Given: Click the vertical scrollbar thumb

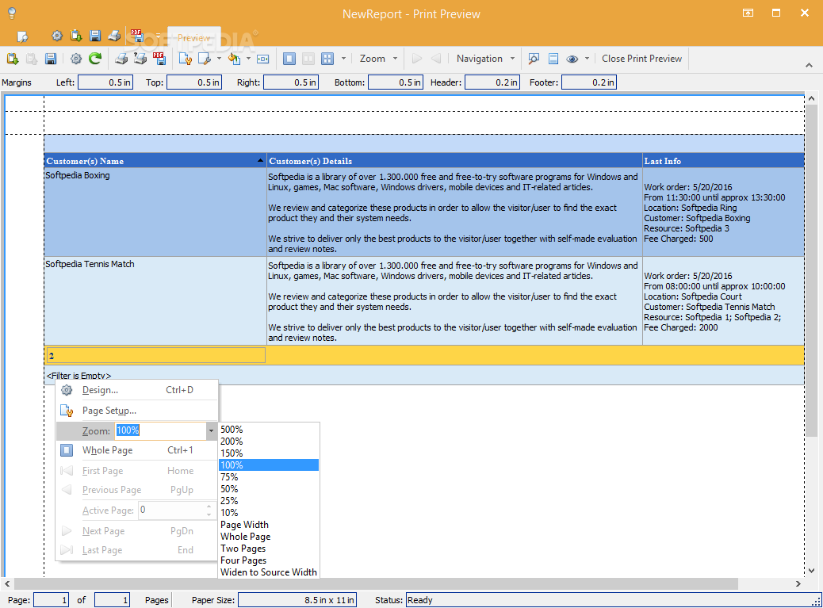Looking at the screenshot, I should tap(811, 270).
